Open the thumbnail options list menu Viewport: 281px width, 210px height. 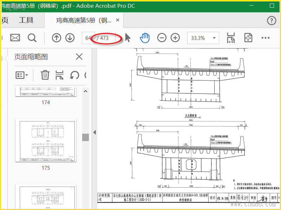click(22, 75)
